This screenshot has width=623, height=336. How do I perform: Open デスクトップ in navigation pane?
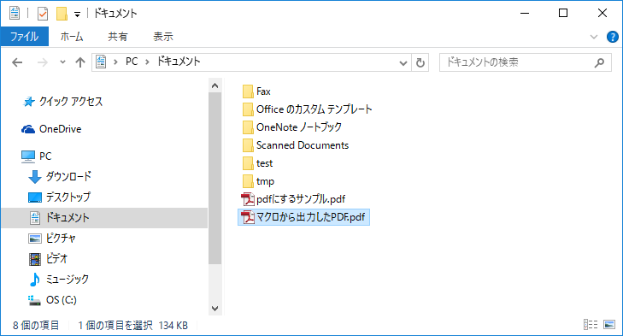tap(68, 197)
